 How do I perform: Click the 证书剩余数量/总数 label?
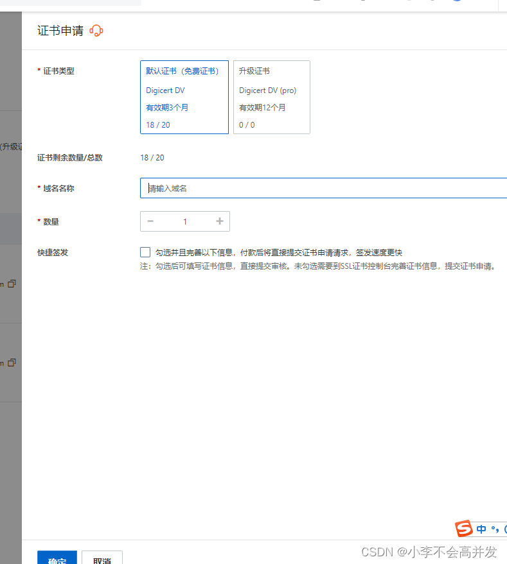pyautogui.click(x=70, y=158)
